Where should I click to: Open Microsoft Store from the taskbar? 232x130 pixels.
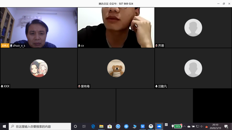click(110, 126)
